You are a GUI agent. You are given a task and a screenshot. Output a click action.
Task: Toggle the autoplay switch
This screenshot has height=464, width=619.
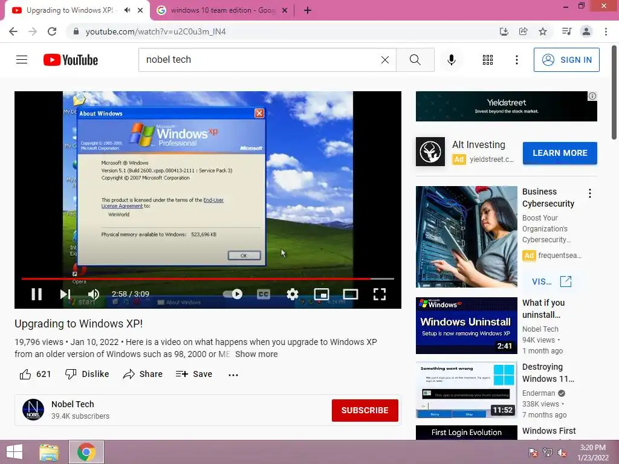pos(233,294)
